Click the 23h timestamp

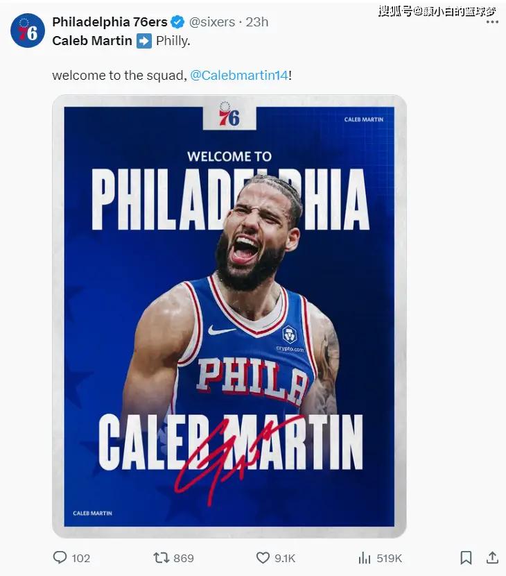point(256,22)
